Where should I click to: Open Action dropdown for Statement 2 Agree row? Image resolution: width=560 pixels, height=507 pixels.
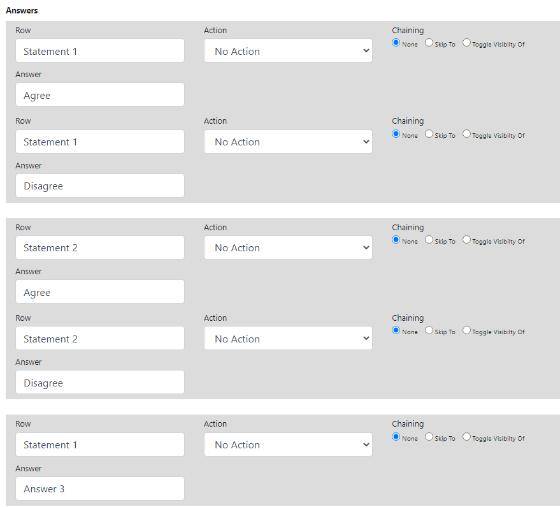pos(288,247)
